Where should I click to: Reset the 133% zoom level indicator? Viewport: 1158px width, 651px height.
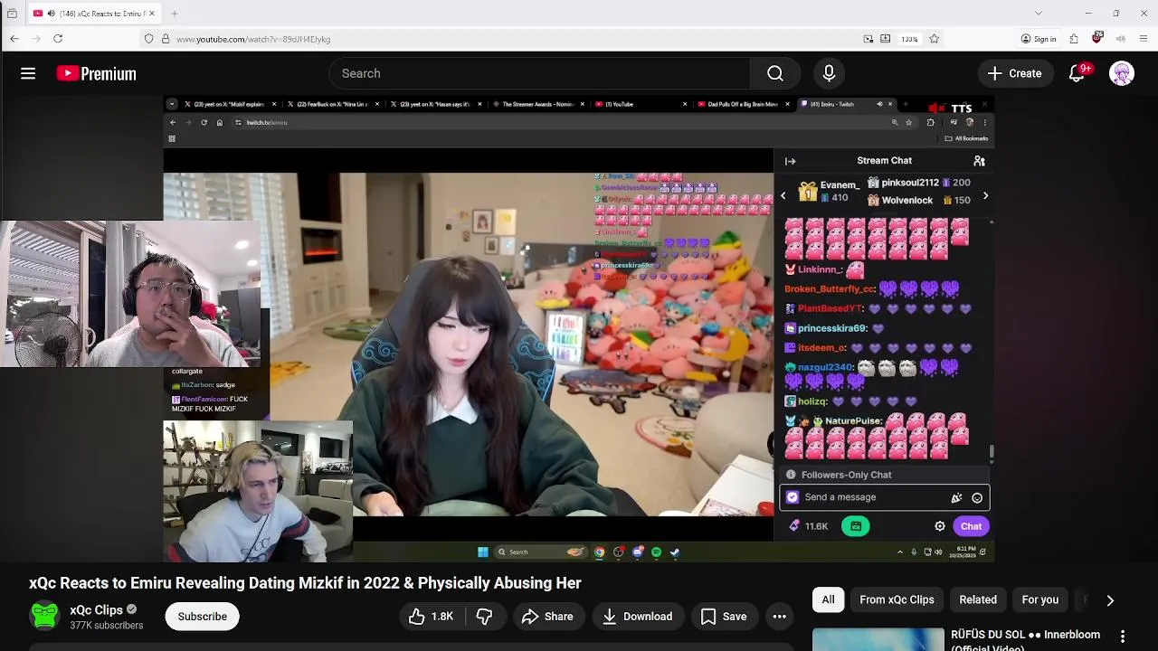click(909, 39)
